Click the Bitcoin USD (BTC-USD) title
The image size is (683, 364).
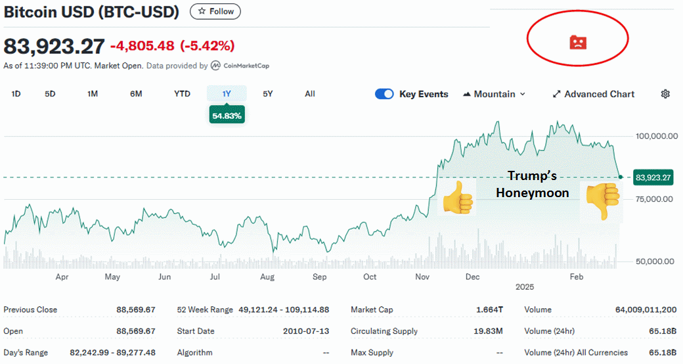coord(91,12)
